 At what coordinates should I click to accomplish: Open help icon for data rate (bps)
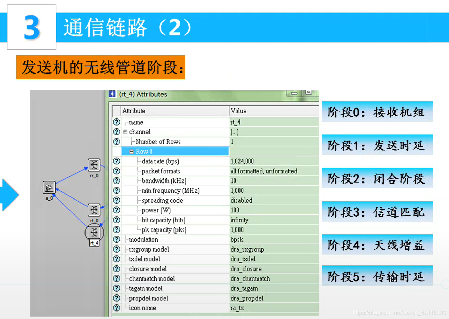117,161
